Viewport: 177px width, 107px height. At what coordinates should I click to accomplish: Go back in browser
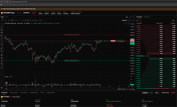2,2
